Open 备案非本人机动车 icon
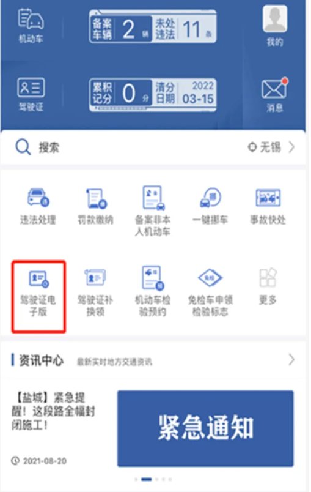 click(x=153, y=211)
